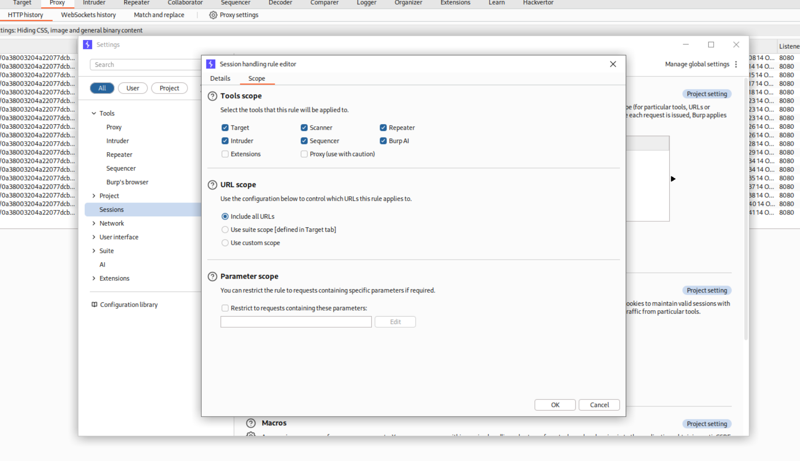The height and width of the screenshot is (461, 800).
Task: Open the Macros help icon
Action: (x=251, y=423)
